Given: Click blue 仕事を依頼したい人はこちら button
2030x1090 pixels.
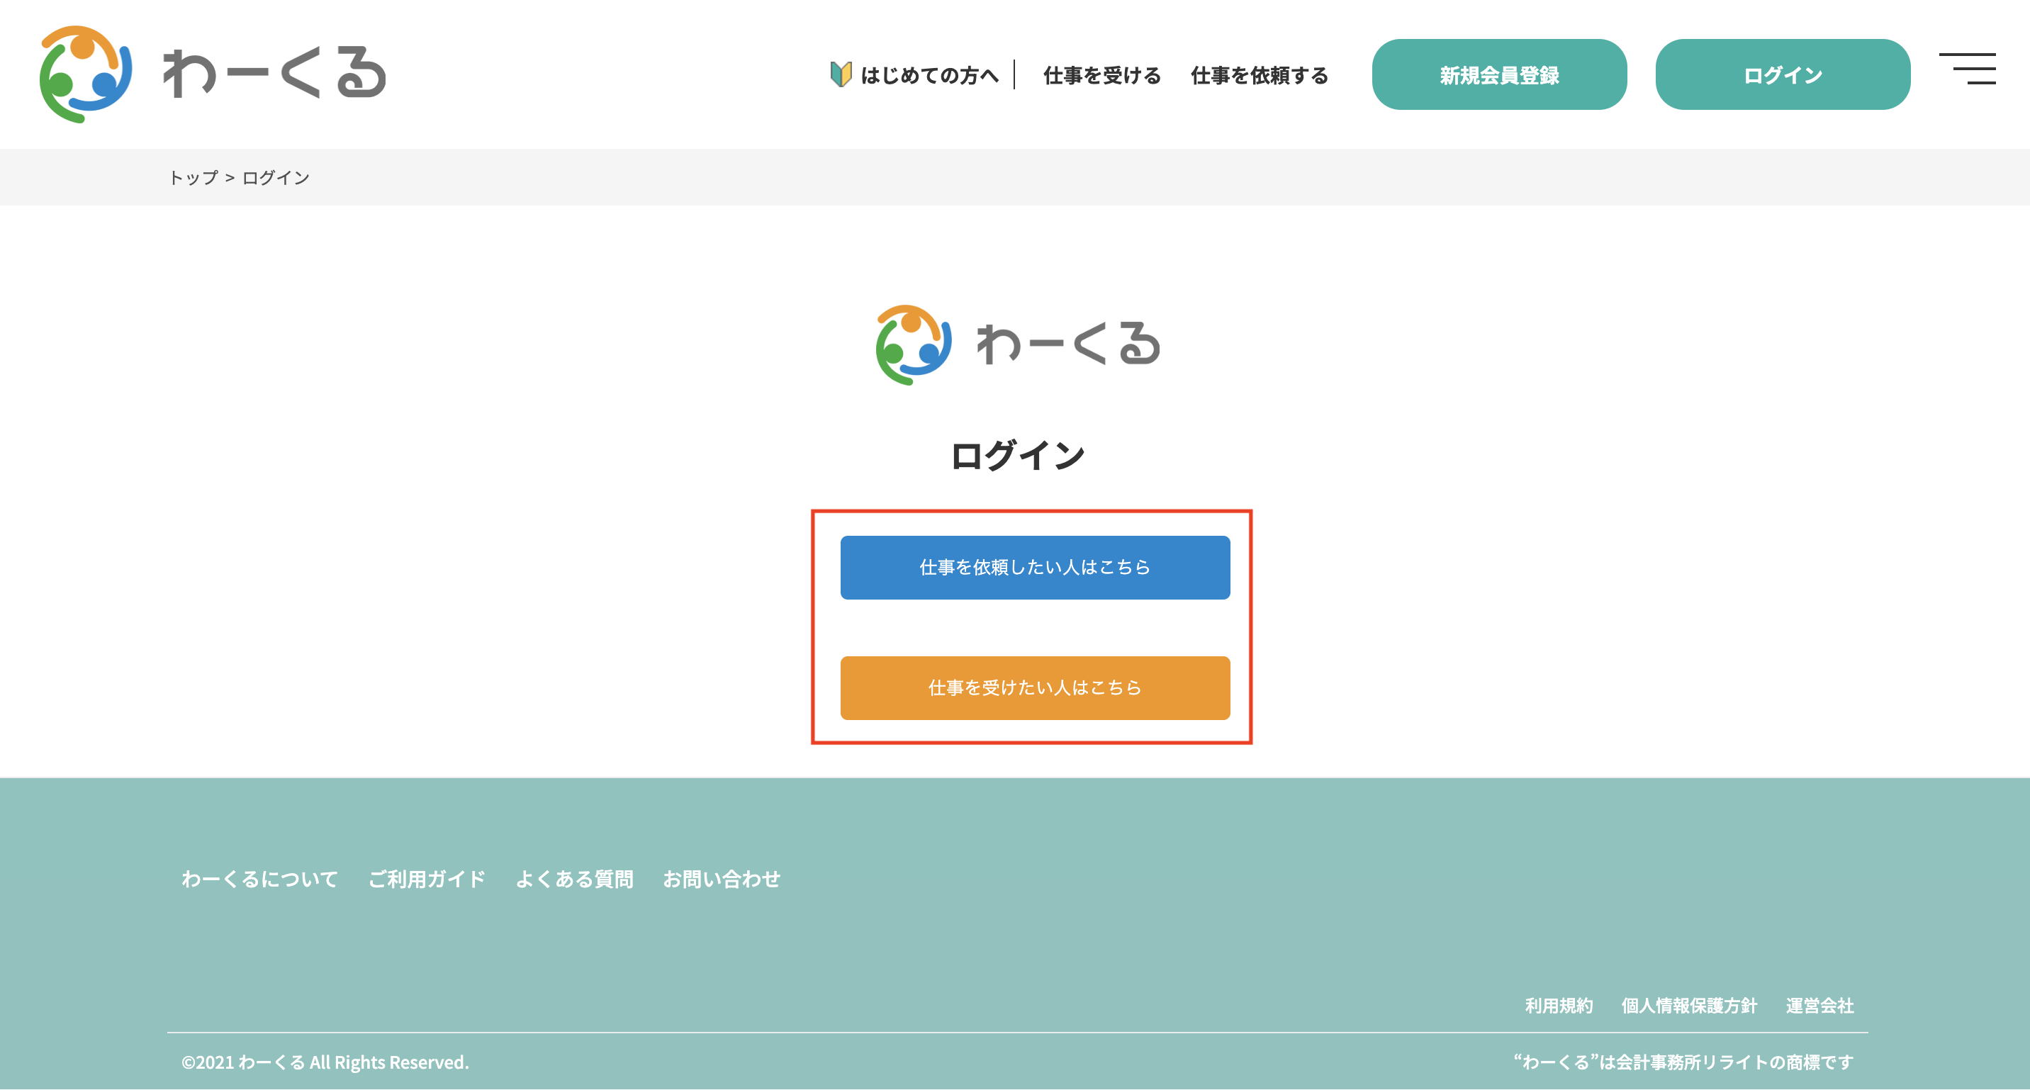Looking at the screenshot, I should click(1035, 568).
